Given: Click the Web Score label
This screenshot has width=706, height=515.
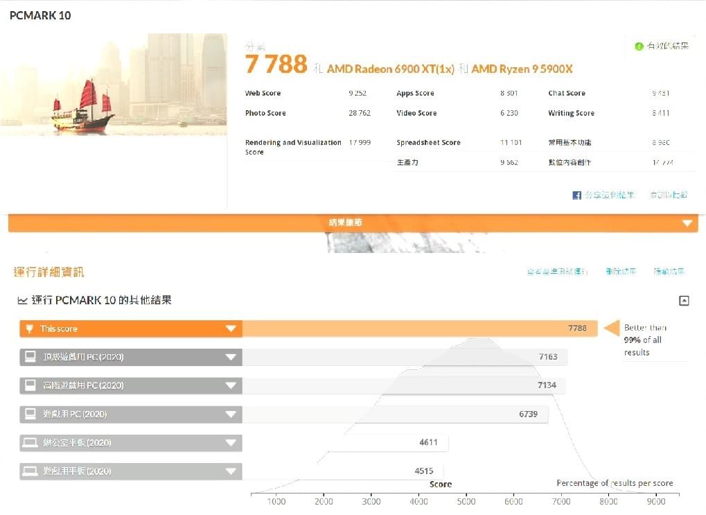Looking at the screenshot, I should (x=263, y=94).
